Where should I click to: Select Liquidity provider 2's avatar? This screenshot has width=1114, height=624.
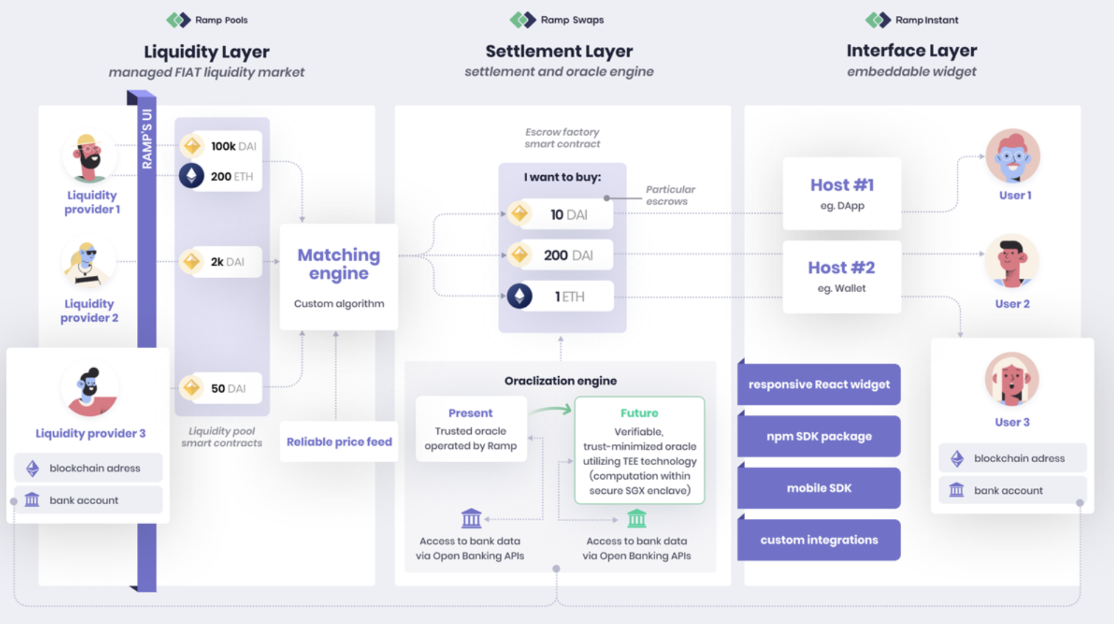point(89,262)
